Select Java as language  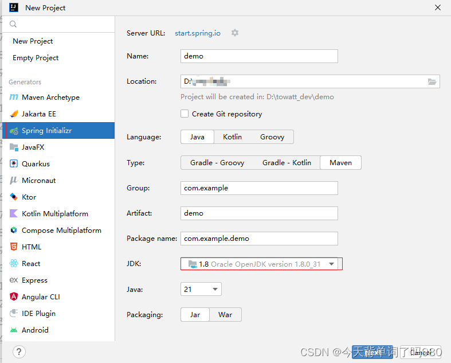(197, 136)
